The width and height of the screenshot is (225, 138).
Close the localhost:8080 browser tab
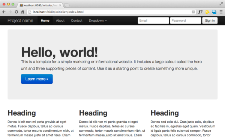pos(60,5)
